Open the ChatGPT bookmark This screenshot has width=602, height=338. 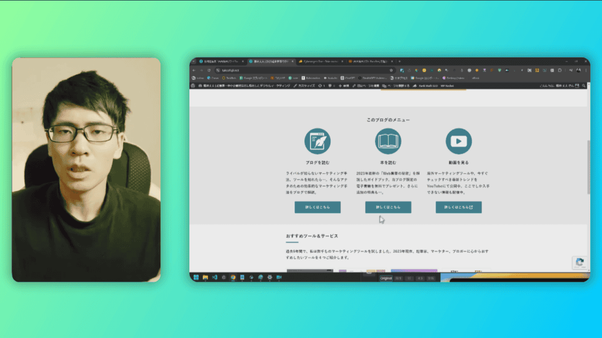(x=348, y=78)
